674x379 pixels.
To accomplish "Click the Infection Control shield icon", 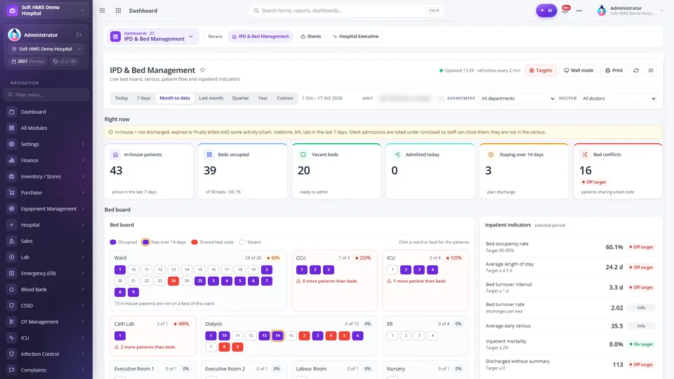I will [12, 354].
